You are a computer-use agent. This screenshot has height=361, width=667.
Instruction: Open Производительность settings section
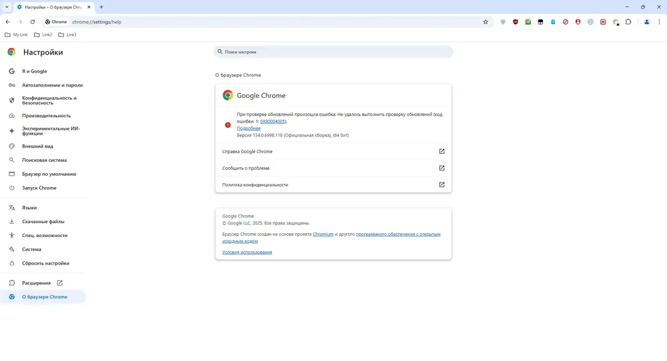click(x=43, y=115)
